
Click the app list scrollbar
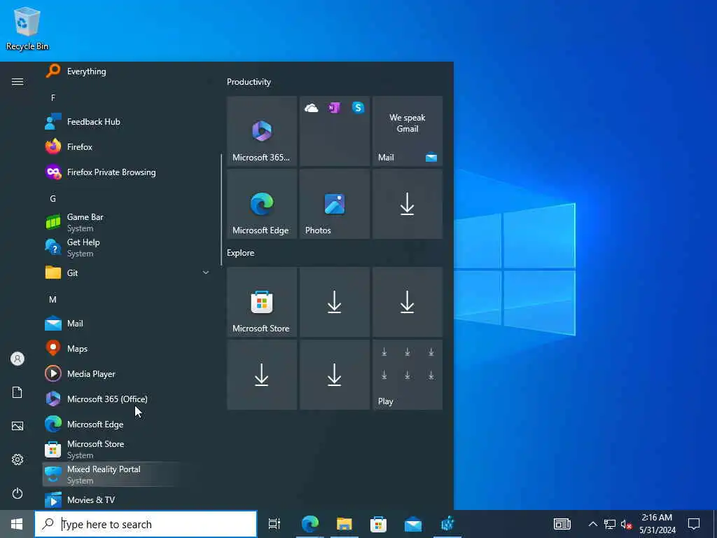pos(221,209)
